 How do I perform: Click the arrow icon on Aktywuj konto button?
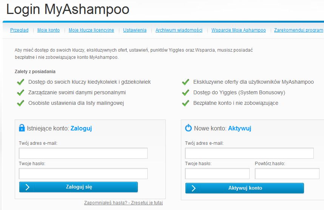pos(193,188)
